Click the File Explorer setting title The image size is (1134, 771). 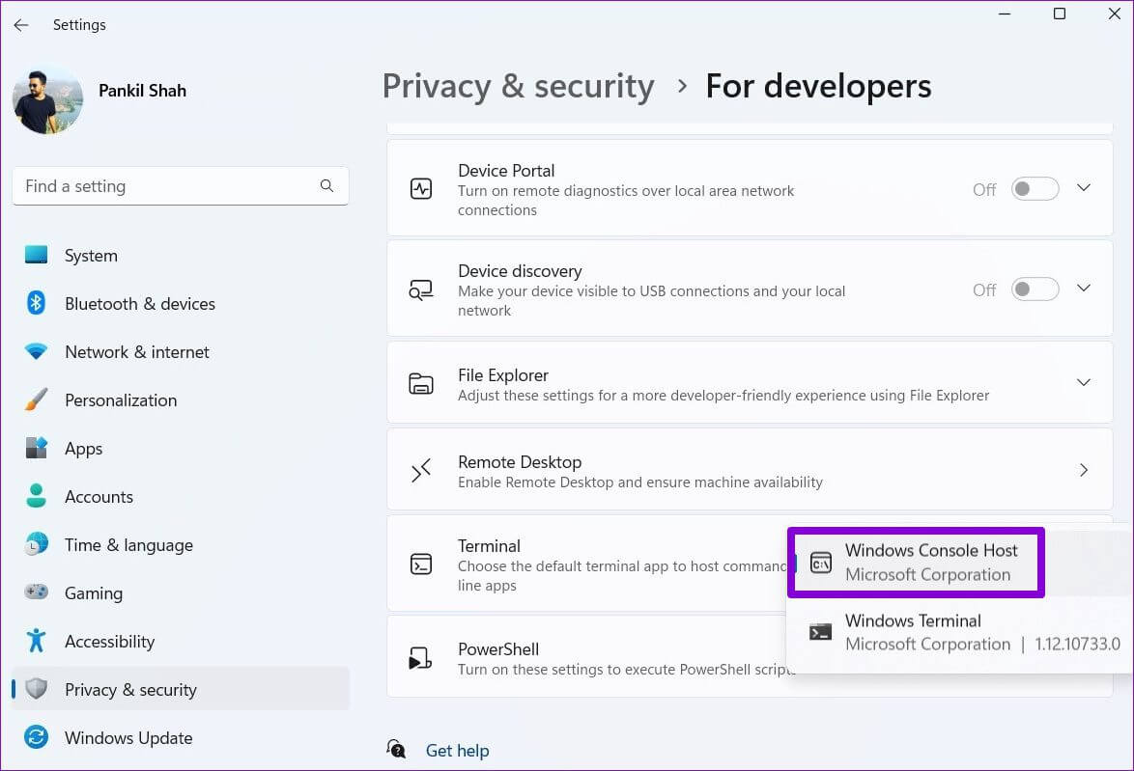(x=503, y=375)
